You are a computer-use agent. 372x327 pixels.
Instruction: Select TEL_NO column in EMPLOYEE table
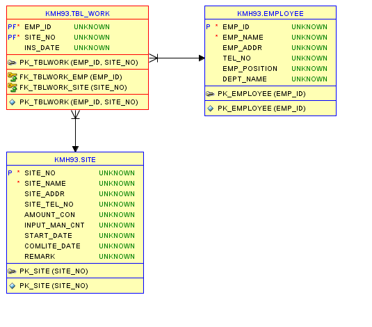coord(236,58)
